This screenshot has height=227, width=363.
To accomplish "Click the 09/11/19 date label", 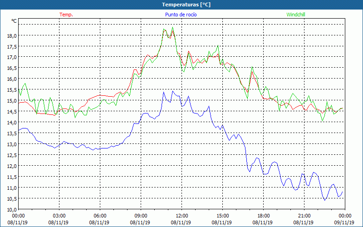I will point(344,222).
